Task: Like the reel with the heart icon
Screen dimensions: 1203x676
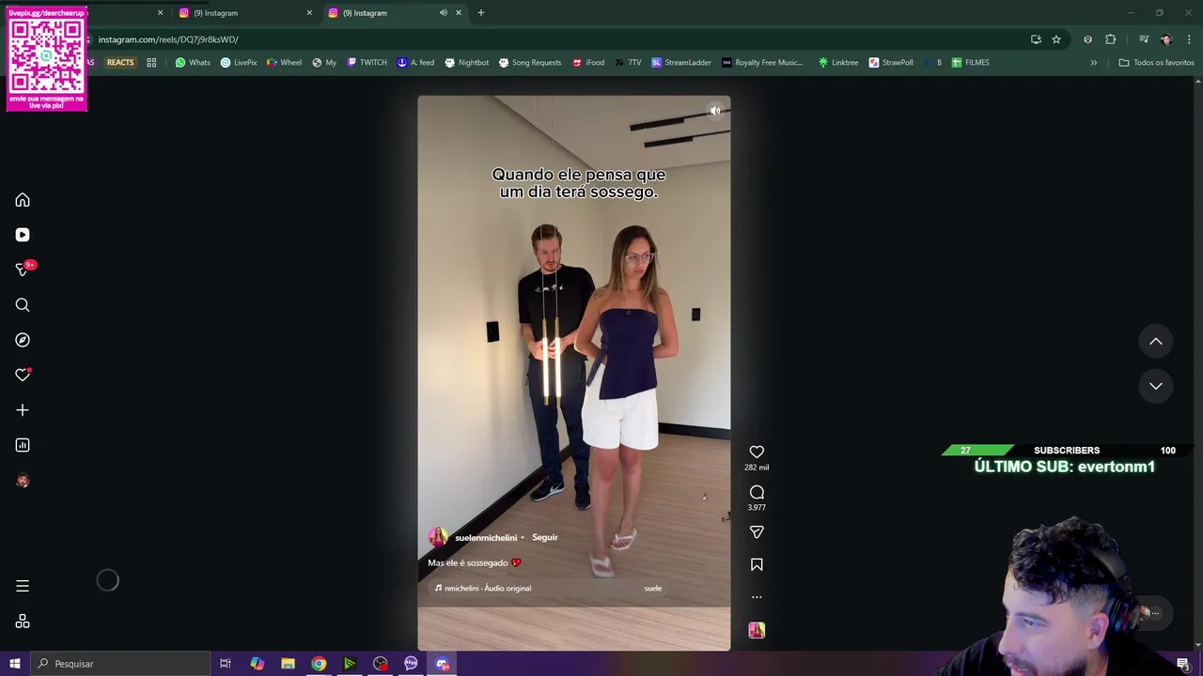Action: pyautogui.click(x=757, y=452)
